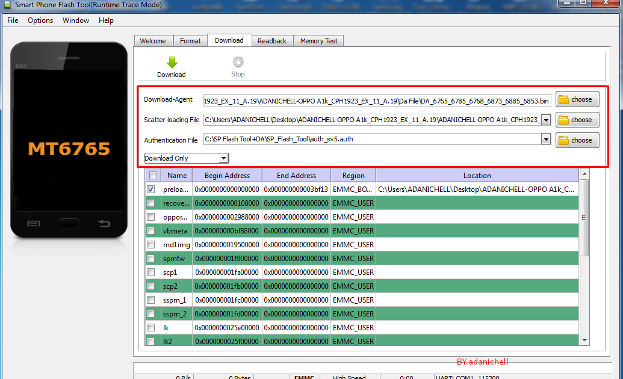
Task: Open the Download Only mode dropdown
Action: [223, 158]
